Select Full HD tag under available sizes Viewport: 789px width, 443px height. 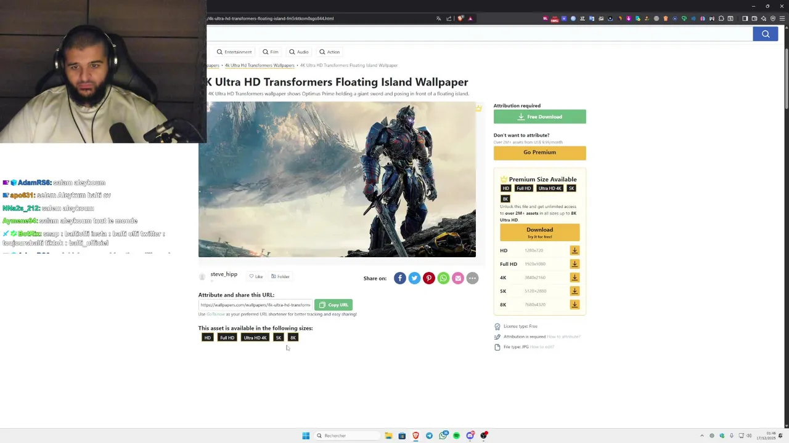[x=227, y=338]
